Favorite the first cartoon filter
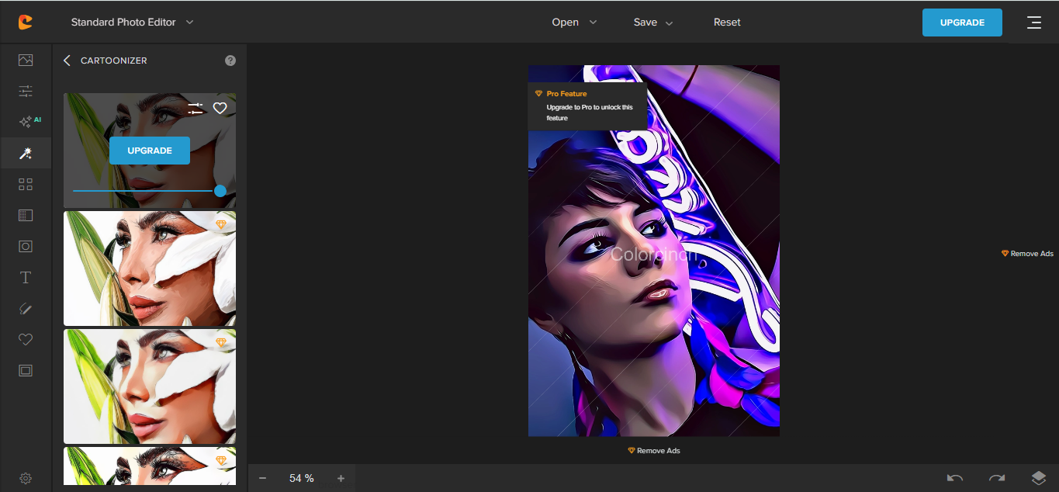Screen dimensions: 1059x492 220,108
